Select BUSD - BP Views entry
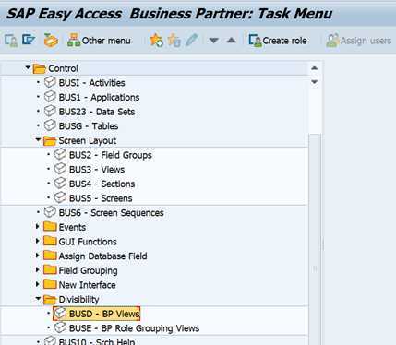Screen dimensions: 396x345 coord(104,314)
